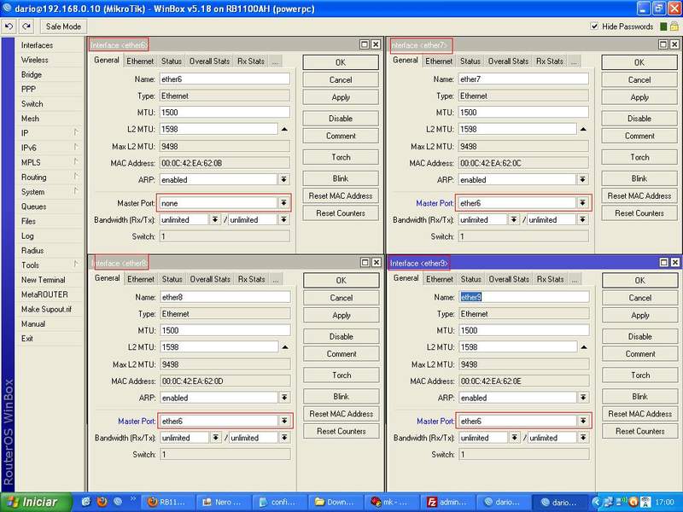Collapse L2 MTU field in ether6 window
The image size is (683, 512).
pos(284,130)
